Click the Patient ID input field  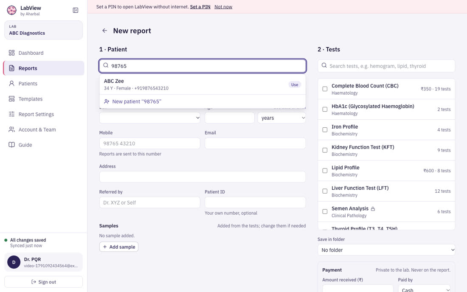pos(255,202)
